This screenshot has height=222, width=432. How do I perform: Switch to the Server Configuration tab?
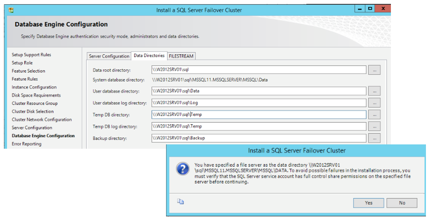pyautogui.click(x=109, y=56)
